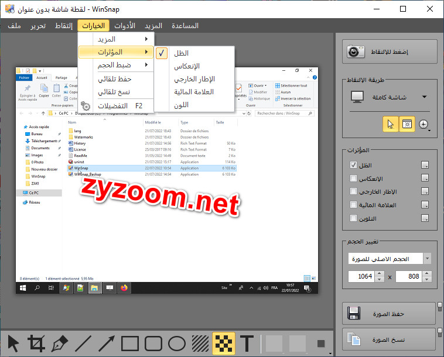The image size is (444, 357).
Task: Toggle checked الظل item in submenu
Action: click(x=194, y=53)
